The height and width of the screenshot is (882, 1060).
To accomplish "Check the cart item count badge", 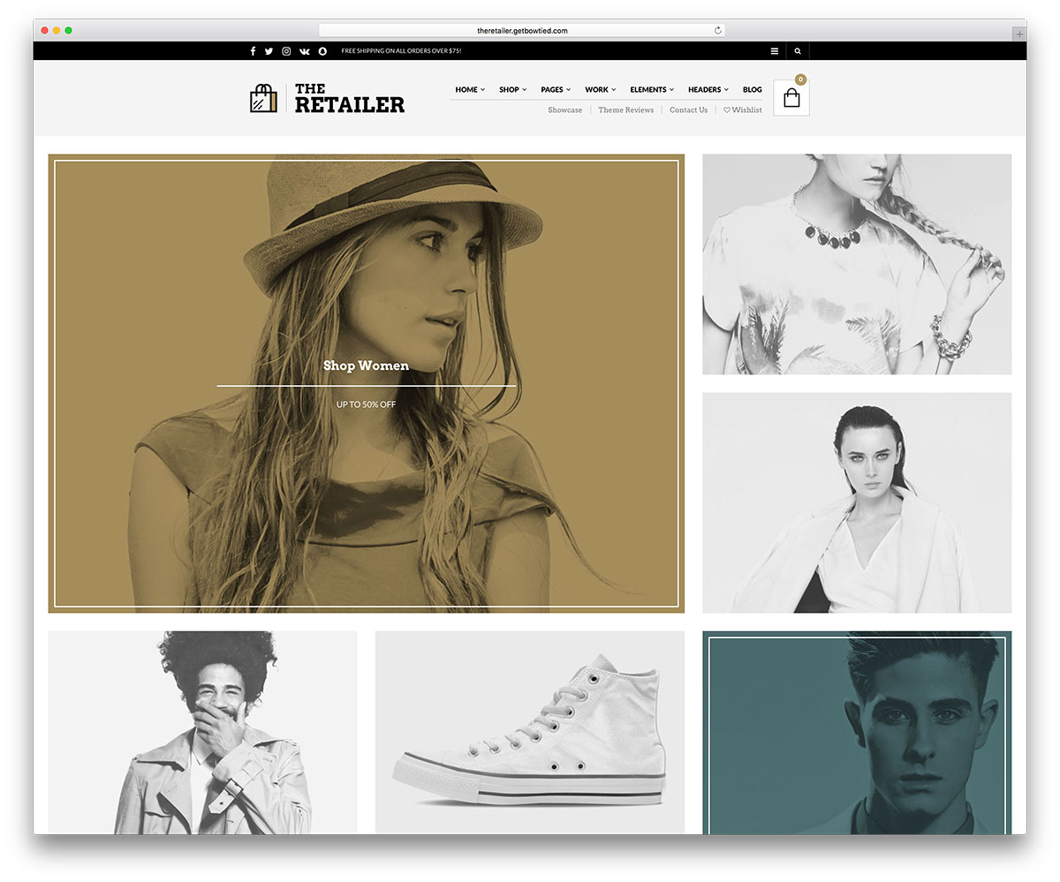I will (800, 79).
